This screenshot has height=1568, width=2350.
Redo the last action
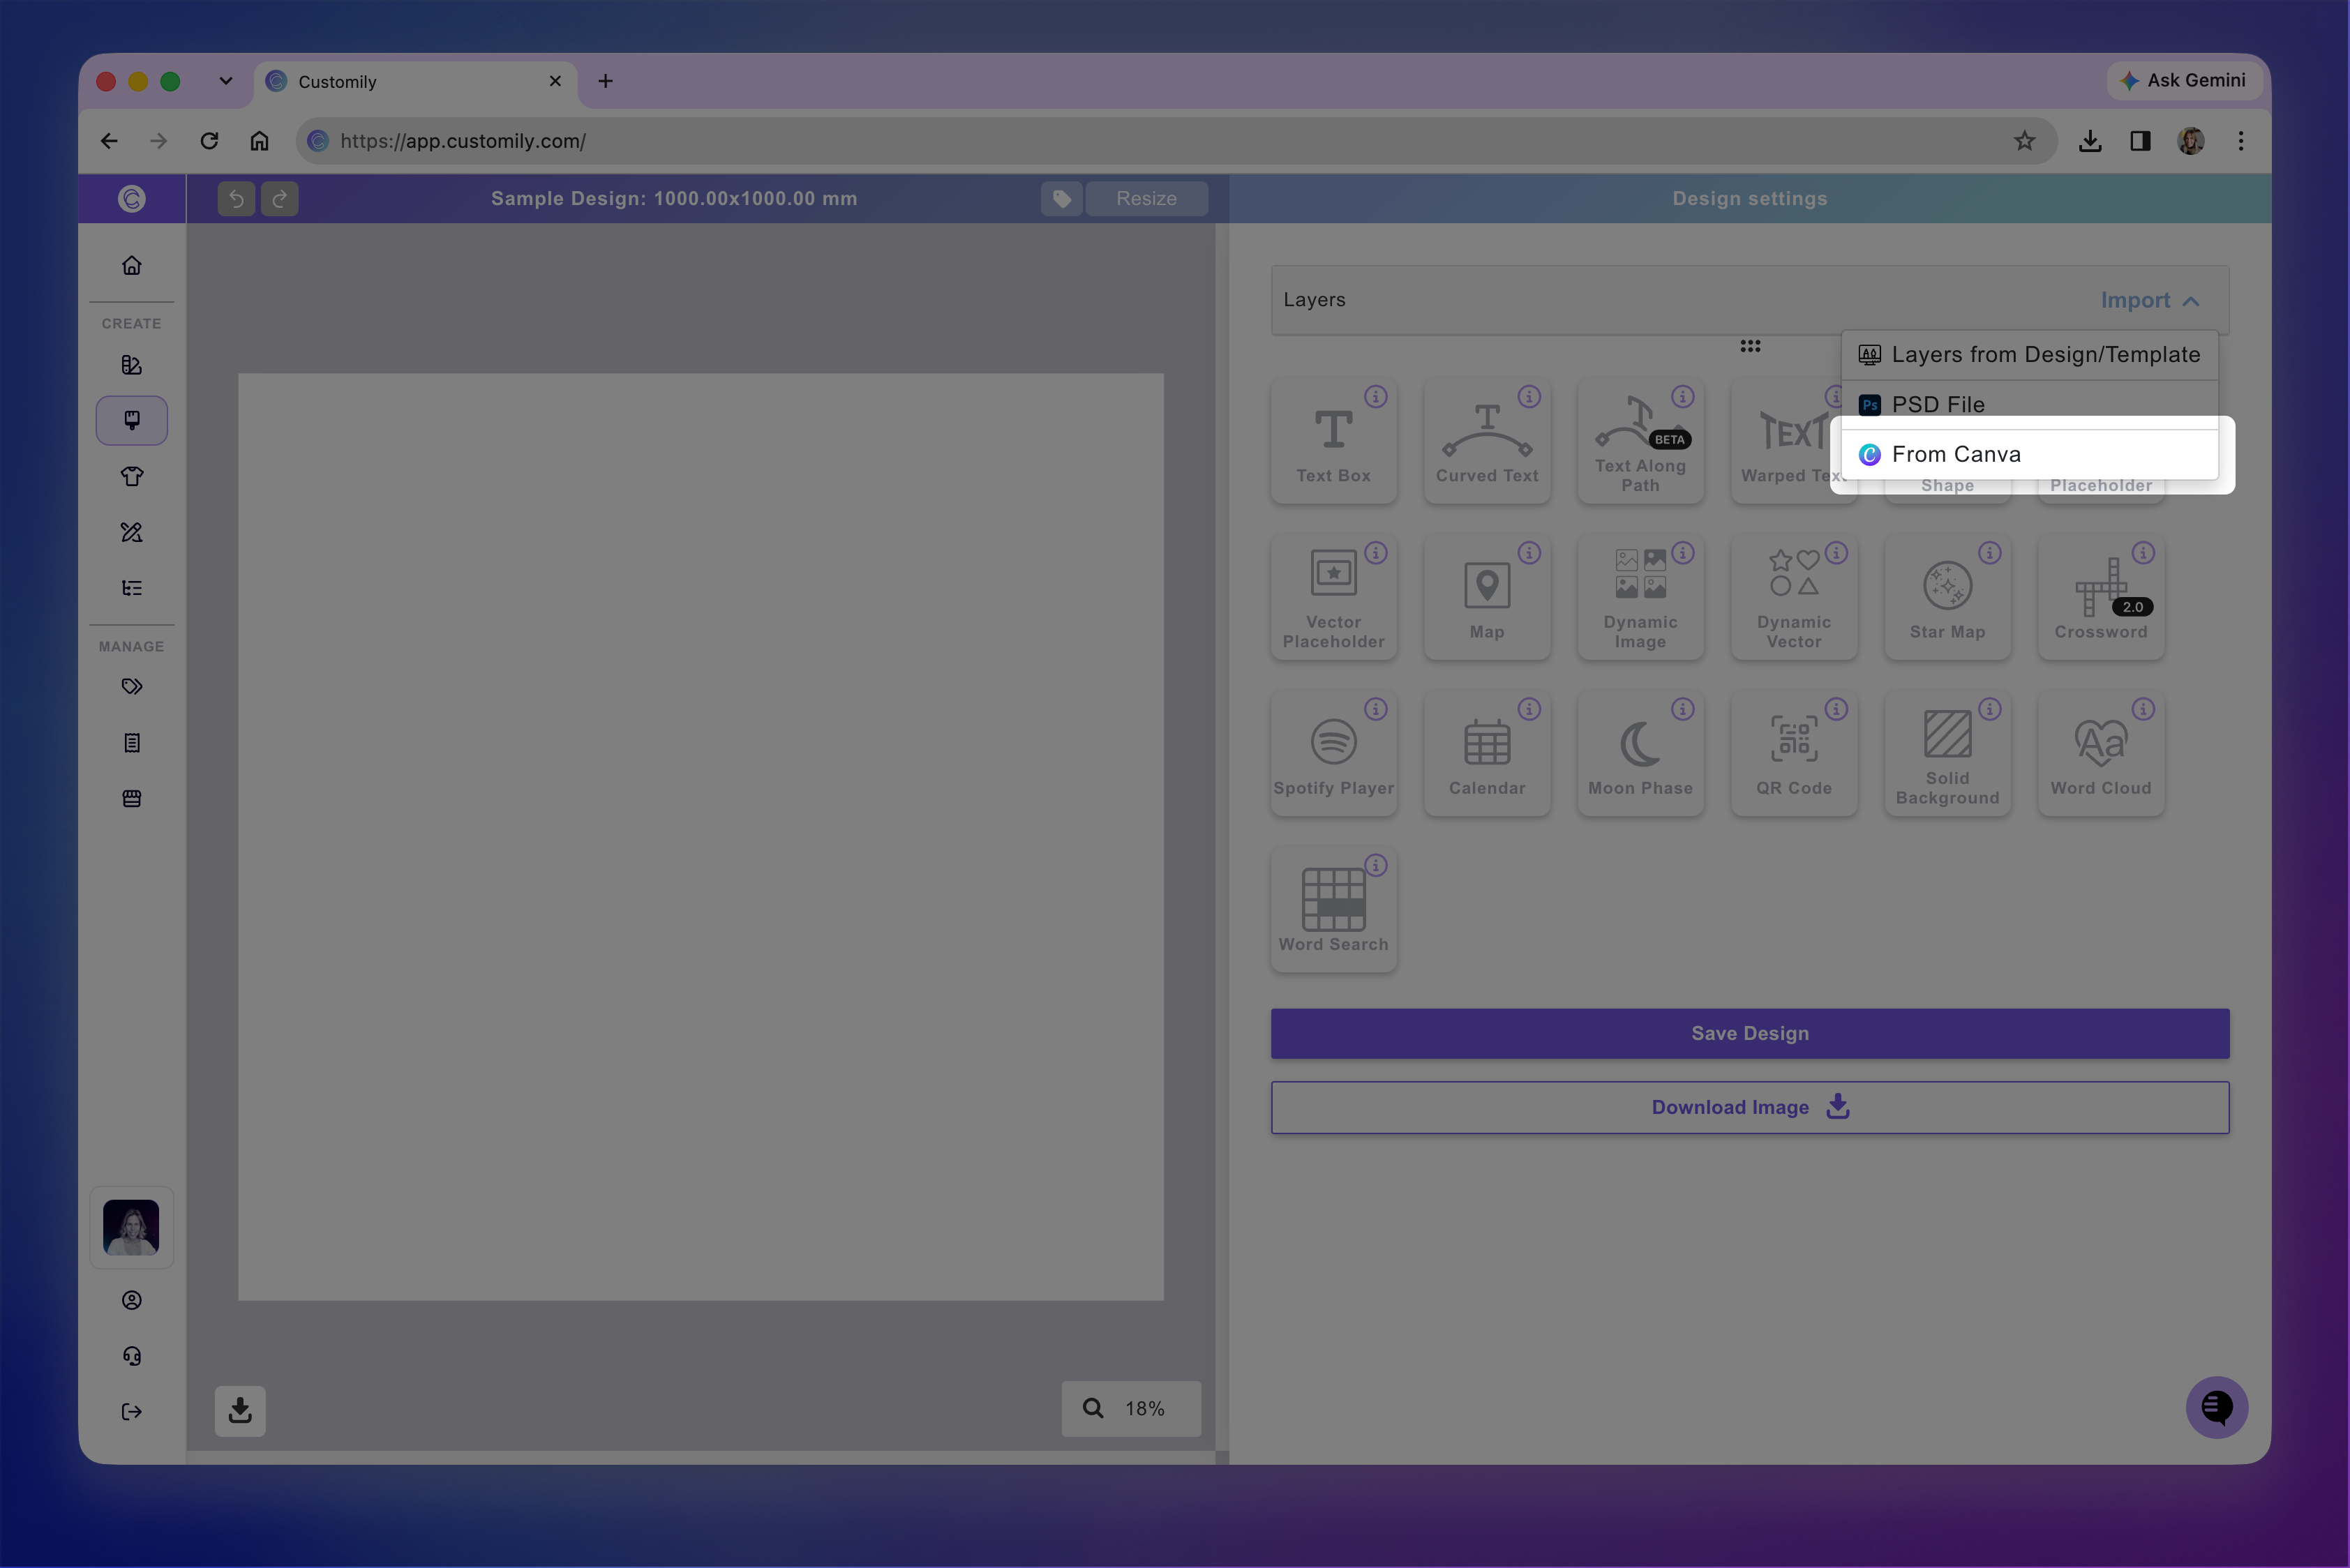tap(280, 198)
